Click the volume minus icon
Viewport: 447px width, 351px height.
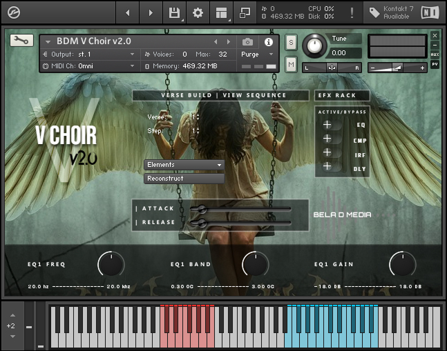tap(372, 68)
